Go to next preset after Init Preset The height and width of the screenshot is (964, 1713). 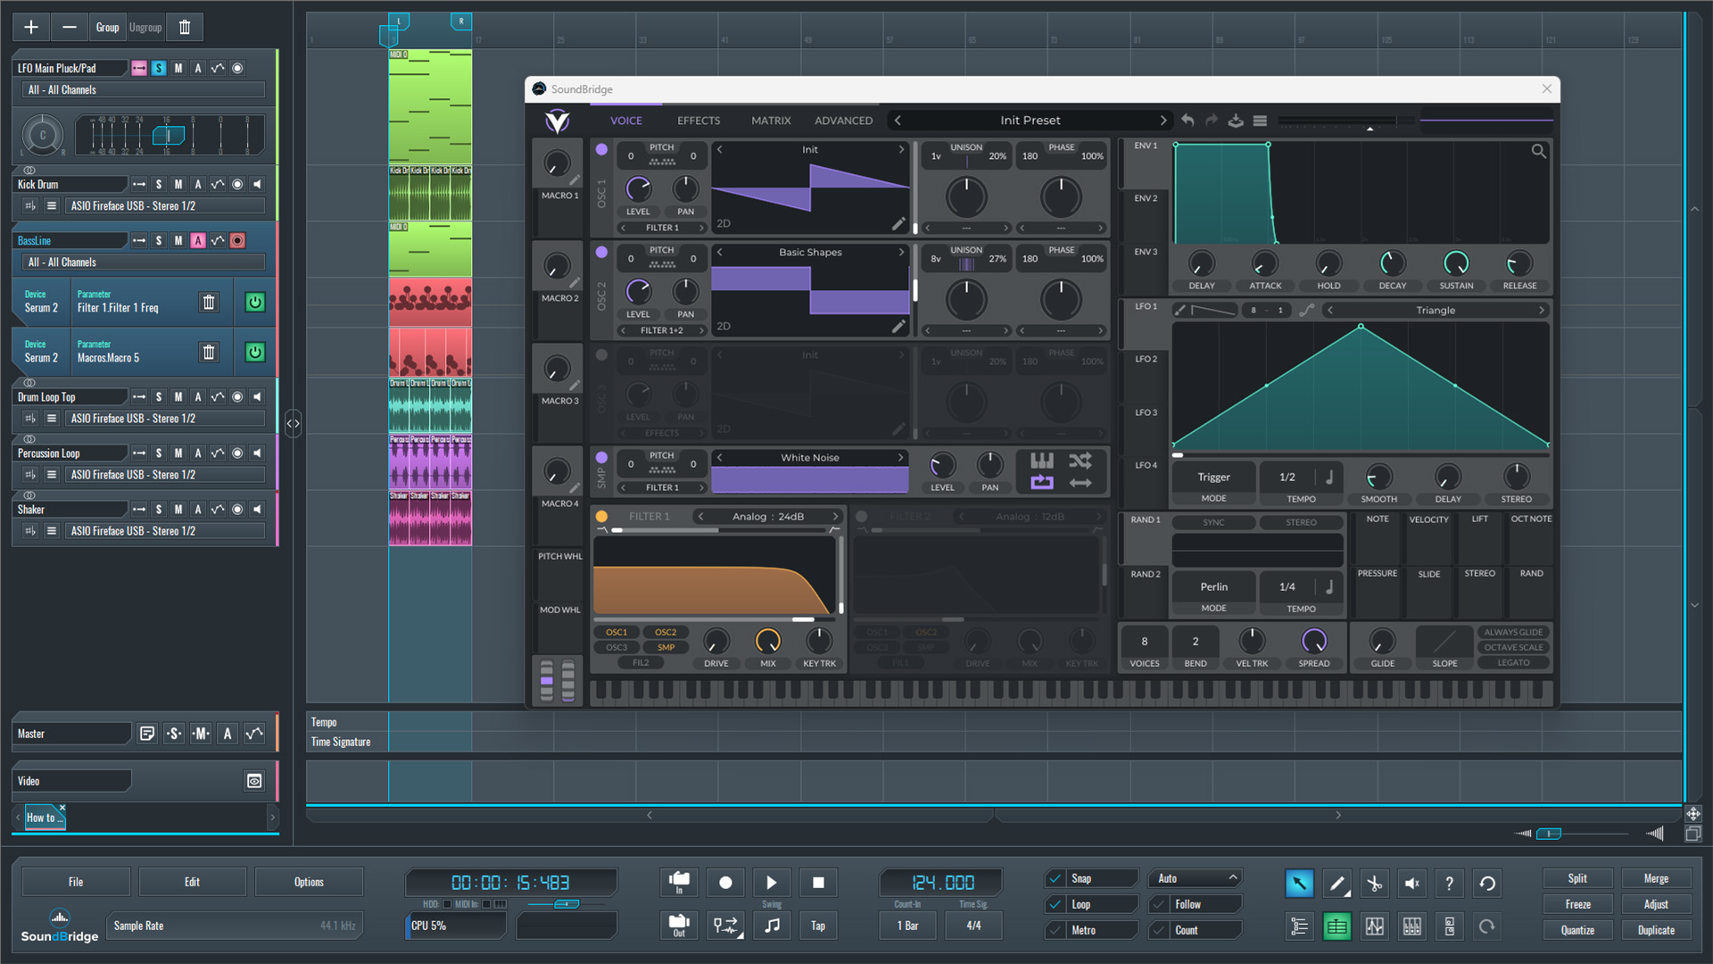[1163, 120]
